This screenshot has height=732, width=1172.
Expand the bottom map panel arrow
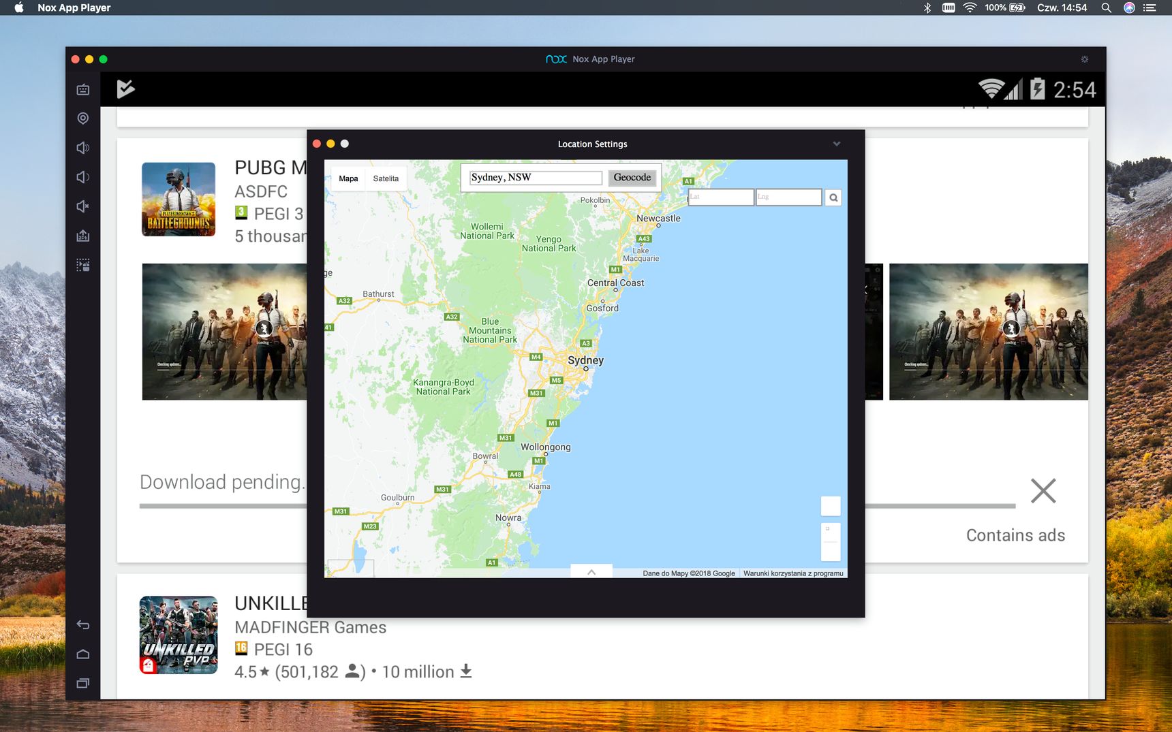(x=591, y=572)
